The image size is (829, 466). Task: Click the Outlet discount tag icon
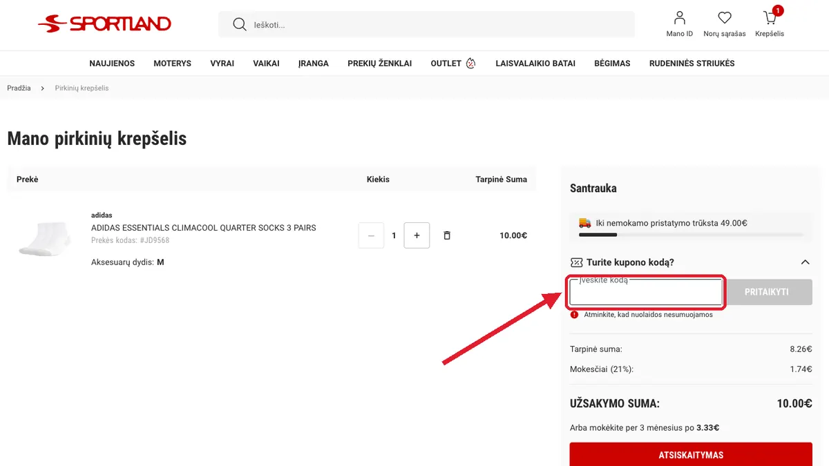point(471,64)
